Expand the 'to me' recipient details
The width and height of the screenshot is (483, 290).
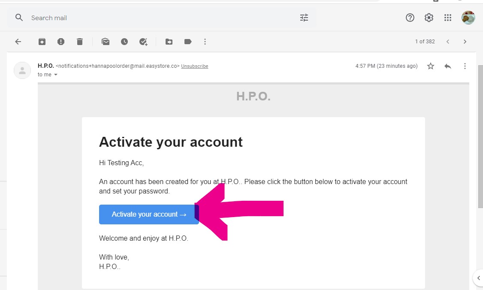[56, 75]
